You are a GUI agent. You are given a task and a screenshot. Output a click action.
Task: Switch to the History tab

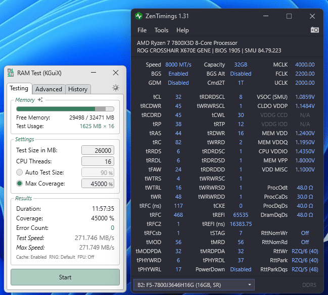tap(78, 89)
